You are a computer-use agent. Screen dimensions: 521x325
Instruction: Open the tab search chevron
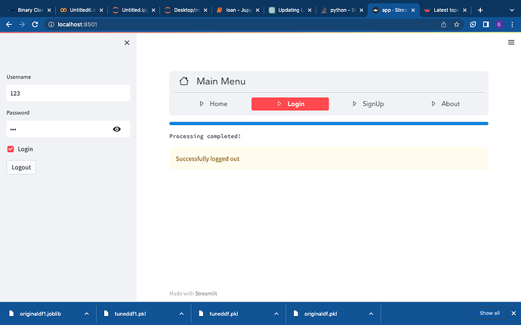coord(512,11)
